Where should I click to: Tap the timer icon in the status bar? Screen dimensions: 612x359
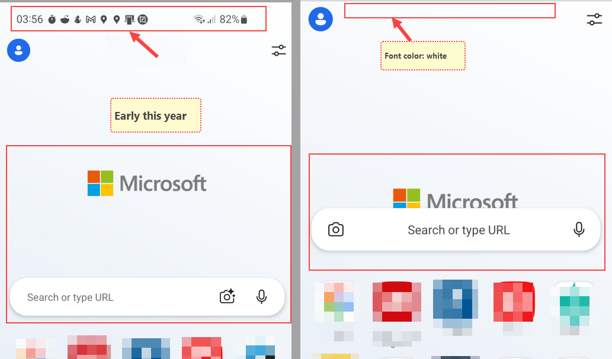click(x=52, y=19)
